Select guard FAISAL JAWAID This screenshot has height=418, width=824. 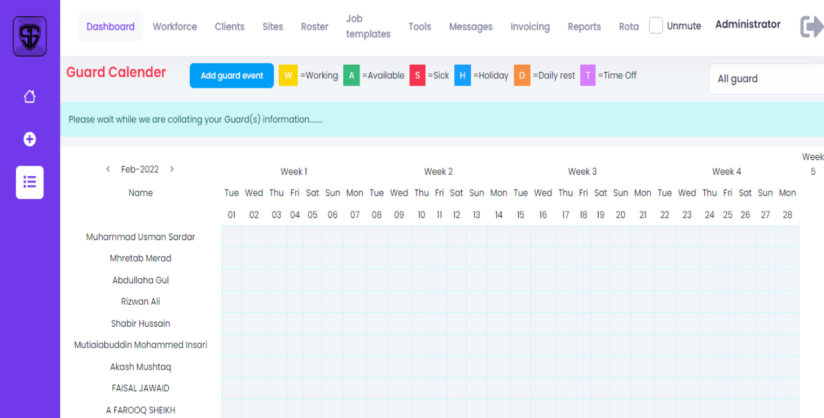click(x=141, y=389)
